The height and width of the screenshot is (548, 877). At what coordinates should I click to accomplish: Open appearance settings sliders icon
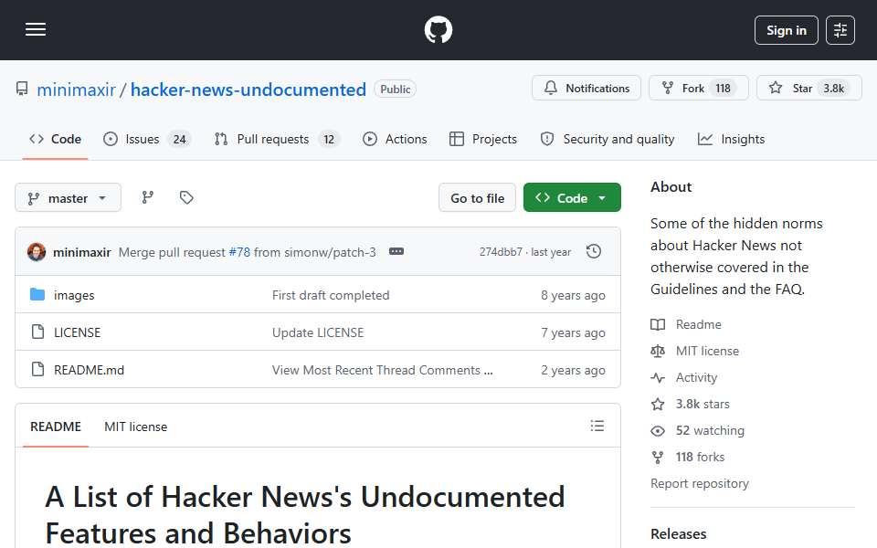pos(840,30)
